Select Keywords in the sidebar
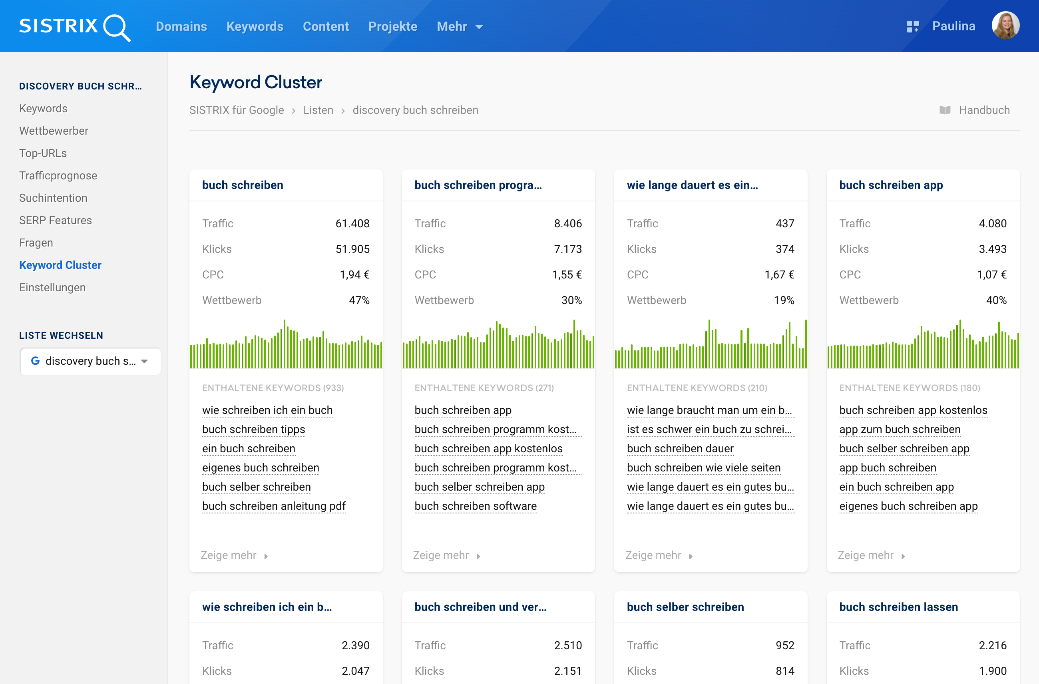The width and height of the screenshot is (1039, 684). pos(43,108)
